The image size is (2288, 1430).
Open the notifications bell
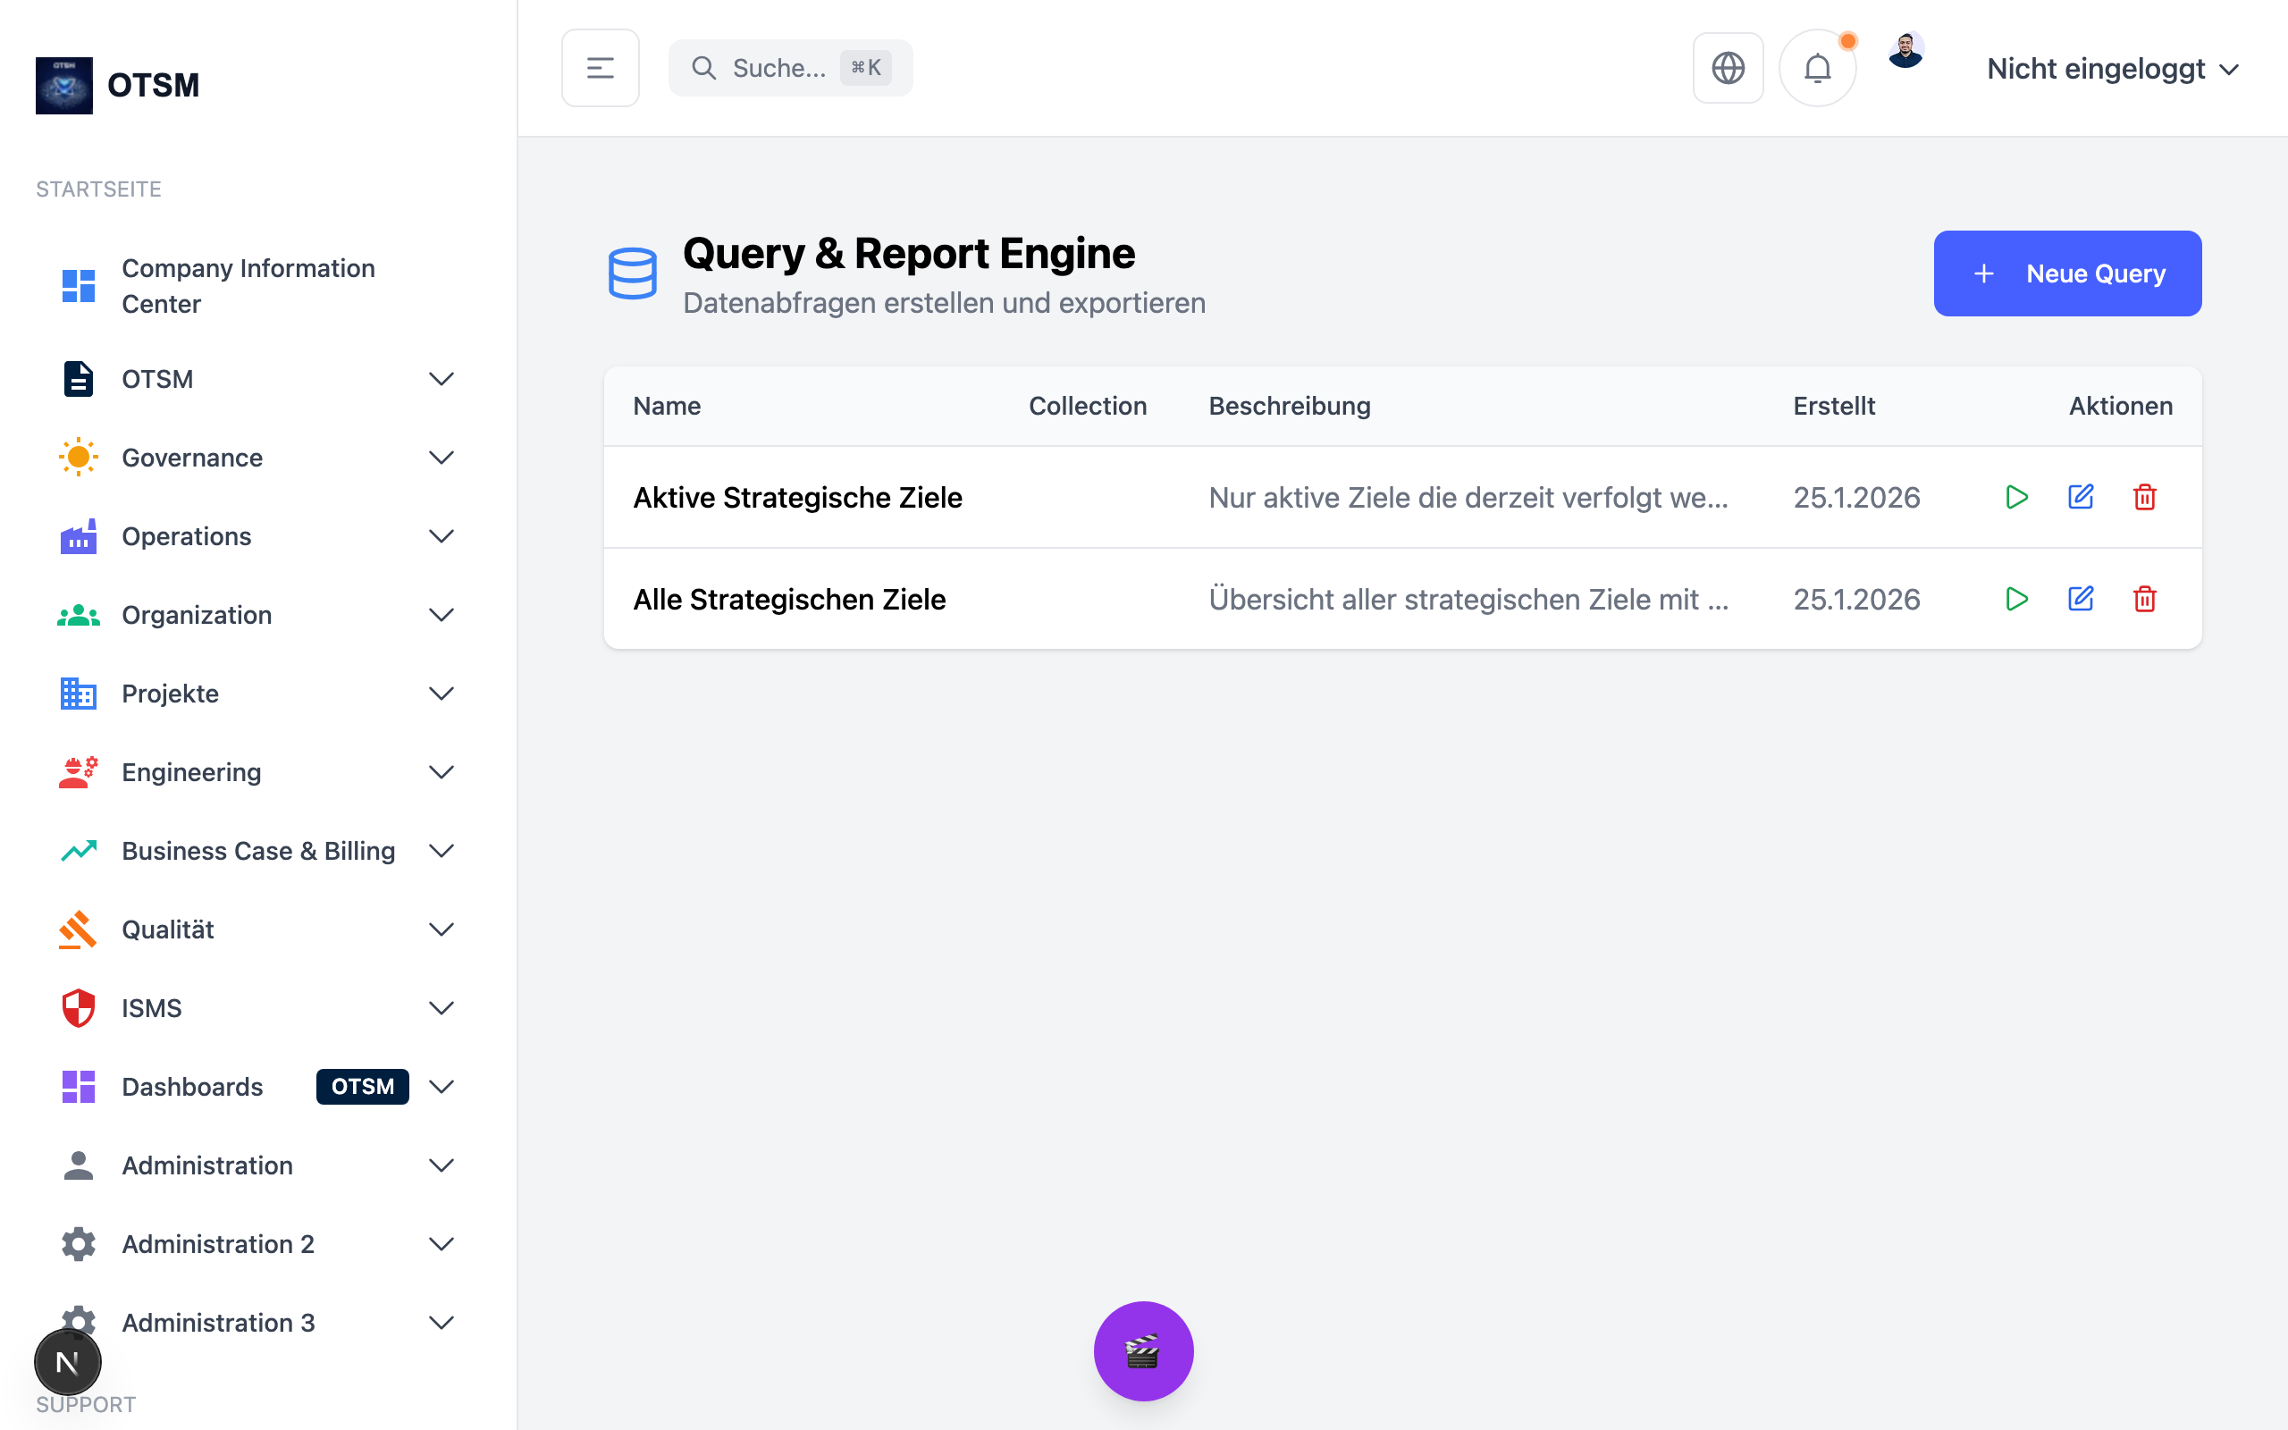click(1817, 68)
